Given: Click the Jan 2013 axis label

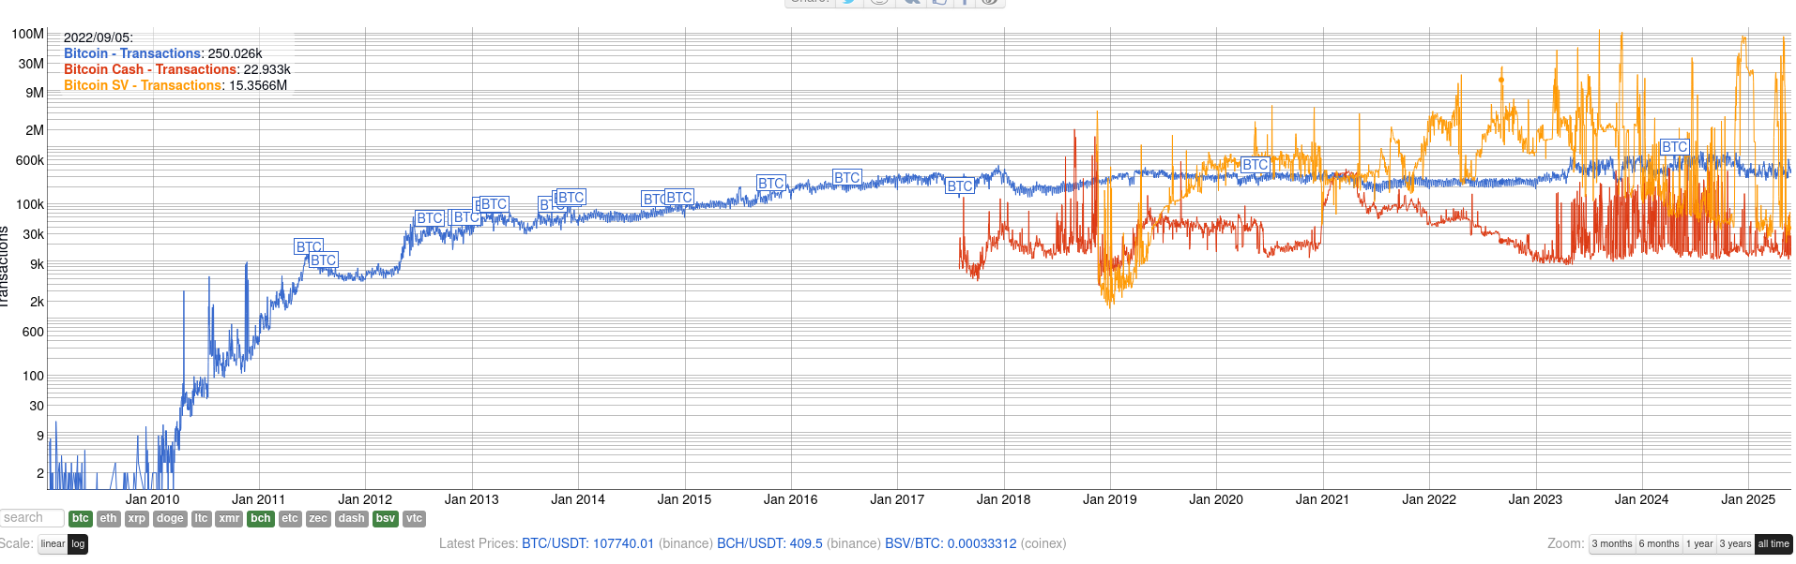Looking at the screenshot, I should pyautogui.click(x=471, y=500).
